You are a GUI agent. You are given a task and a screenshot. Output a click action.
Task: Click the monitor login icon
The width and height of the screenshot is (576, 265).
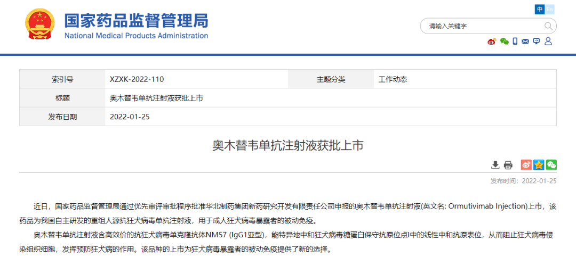537,41
